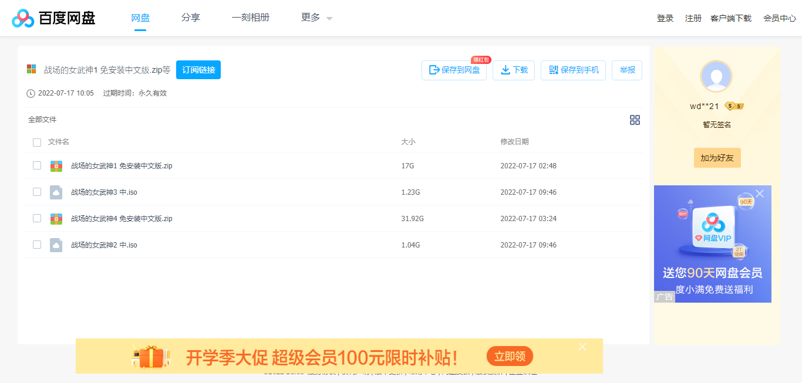Viewport: 802px width, 383px height.
Task: Check the checkbox for 战场的女武神2 中.iso
Action: point(37,245)
